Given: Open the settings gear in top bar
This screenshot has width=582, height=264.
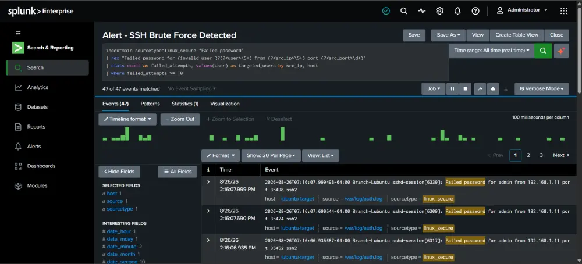Looking at the screenshot, I should [x=440, y=11].
